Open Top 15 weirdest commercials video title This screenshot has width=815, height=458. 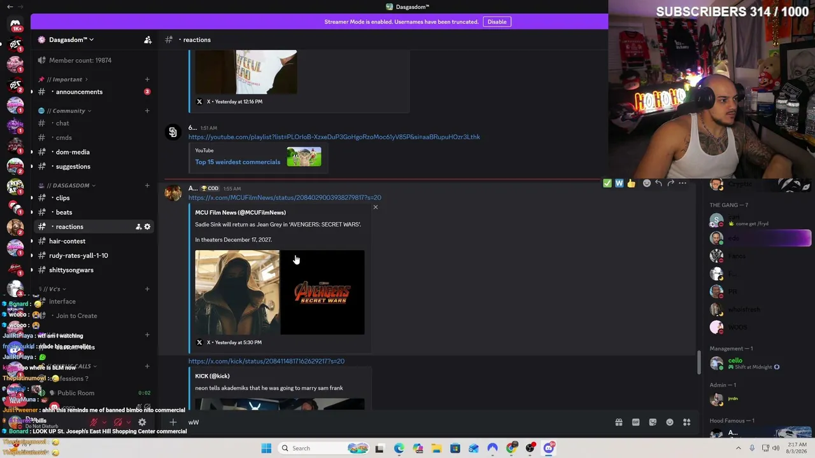(x=237, y=162)
